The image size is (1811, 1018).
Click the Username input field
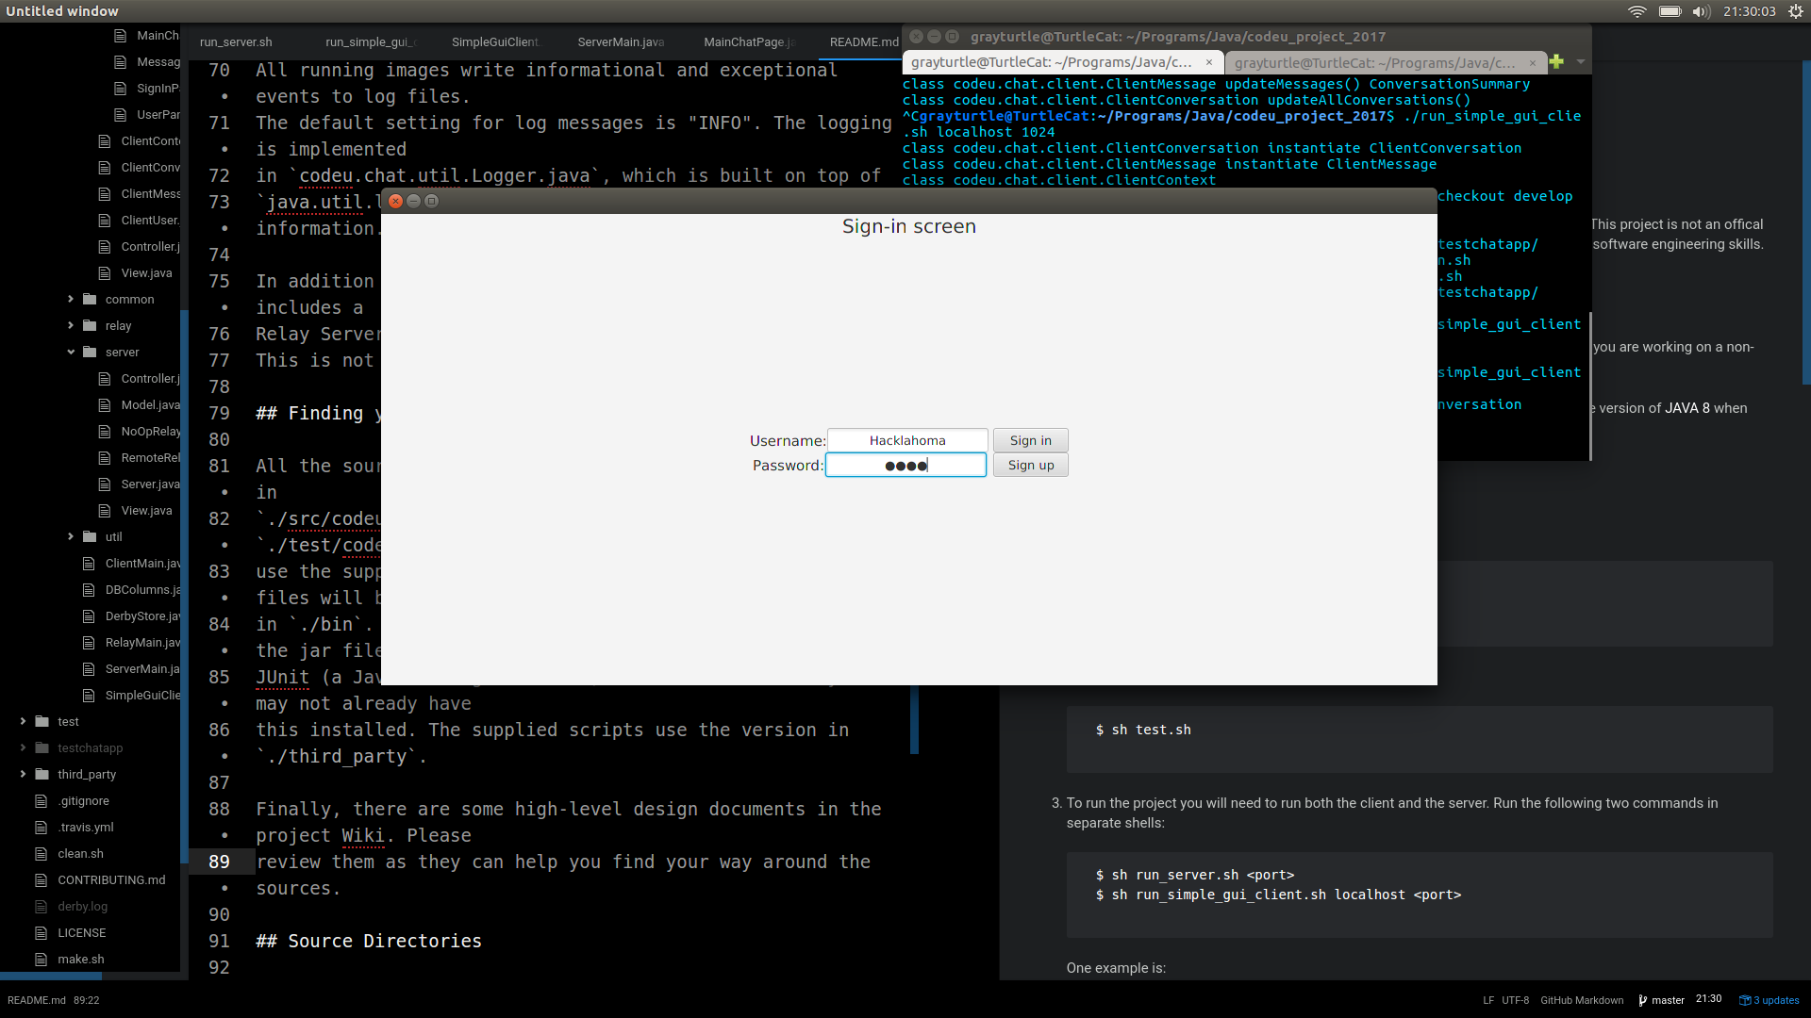point(907,440)
